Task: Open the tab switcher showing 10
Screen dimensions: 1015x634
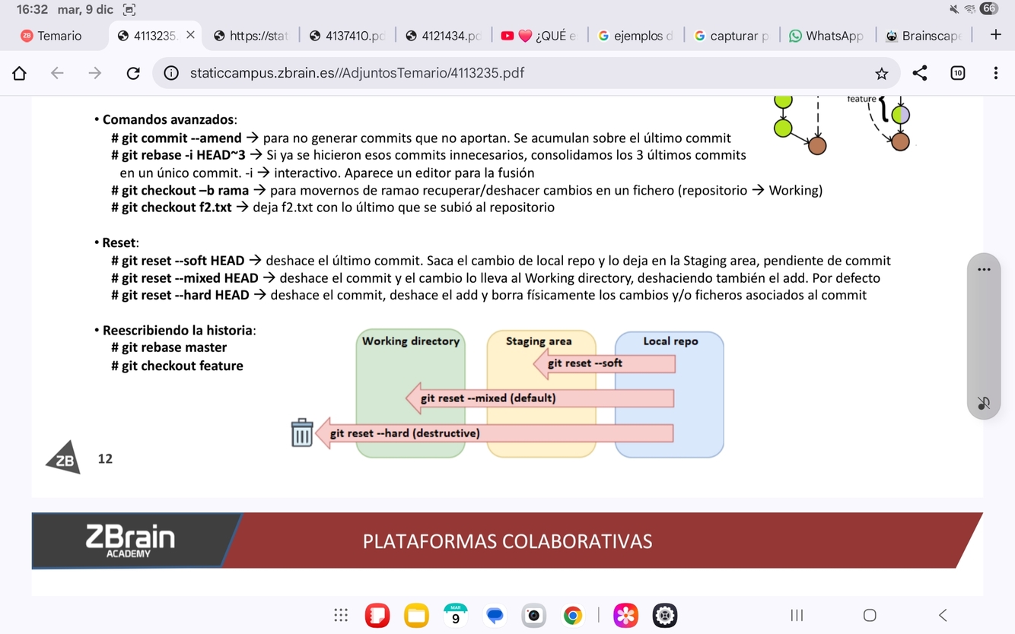Action: pyautogui.click(x=958, y=73)
